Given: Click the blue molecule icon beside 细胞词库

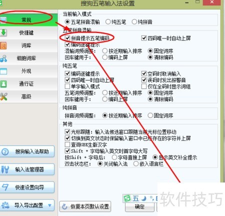Looking at the screenshot, I should click(3, 58).
